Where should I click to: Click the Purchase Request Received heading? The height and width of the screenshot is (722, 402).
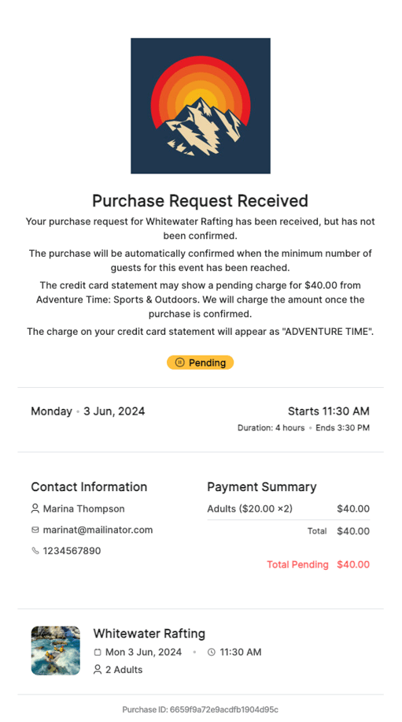pos(201,201)
